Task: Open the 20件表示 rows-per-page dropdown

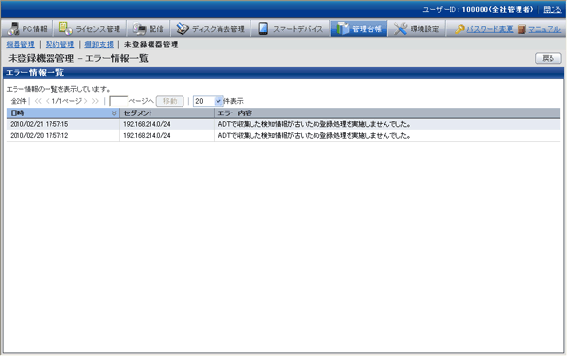Action: tap(209, 101)
